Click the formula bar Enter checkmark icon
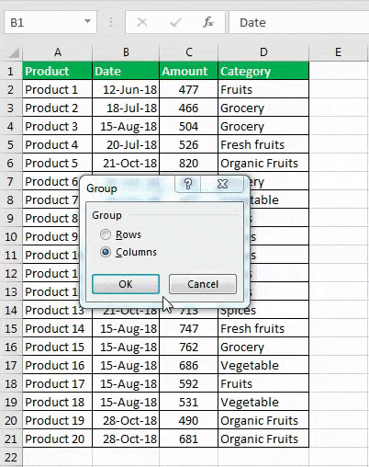Screen dimensions: 369x467 (x=175, y=22)
